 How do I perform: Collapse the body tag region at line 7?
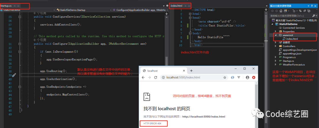[x=190, y=33]
